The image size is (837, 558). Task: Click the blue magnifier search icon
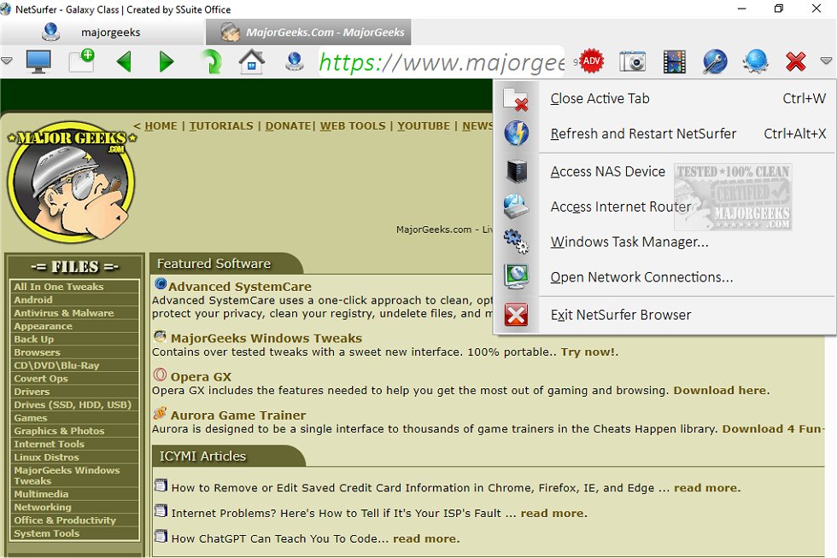(x=715, y=62)
